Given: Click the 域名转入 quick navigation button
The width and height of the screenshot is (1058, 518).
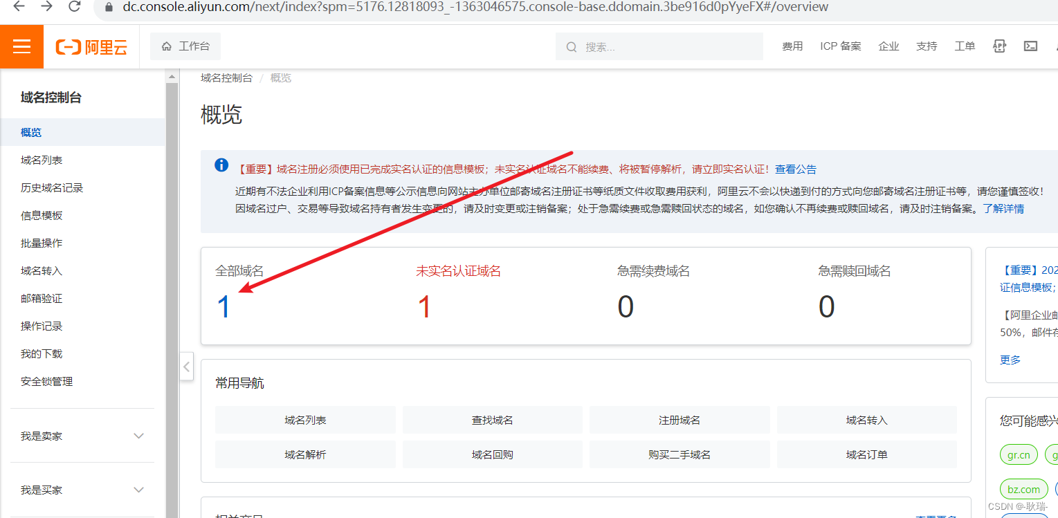Looking at the screenshot, I should 867,420.
